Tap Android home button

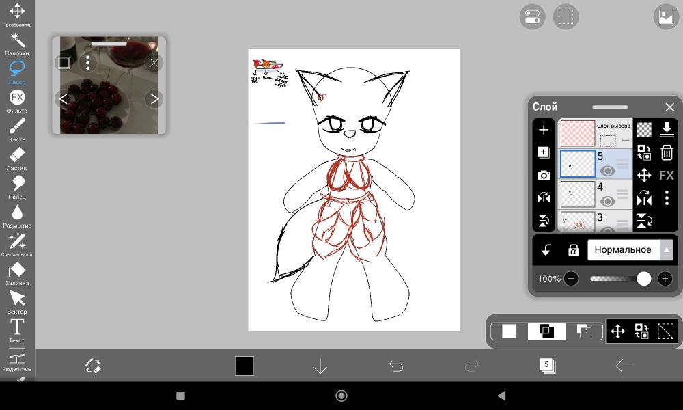click(x=341, y=396)
